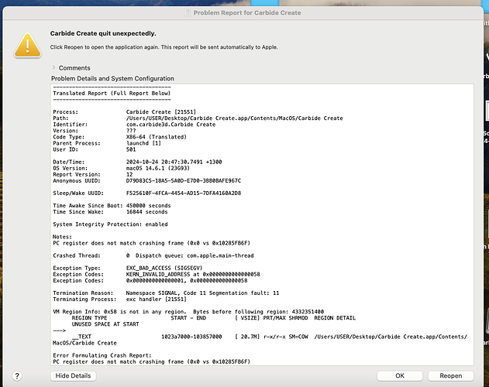Click 'VM Region Info: 0x58 is not in any region' line
Viewport: 489px width, 387px height.
188,311
